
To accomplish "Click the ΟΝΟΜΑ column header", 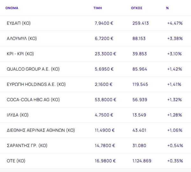I will 12,8.
